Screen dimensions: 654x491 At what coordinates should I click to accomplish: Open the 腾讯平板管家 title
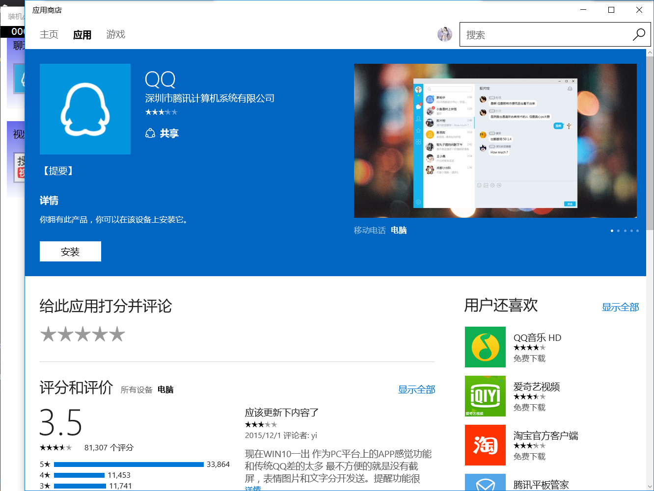coord(541,485)
